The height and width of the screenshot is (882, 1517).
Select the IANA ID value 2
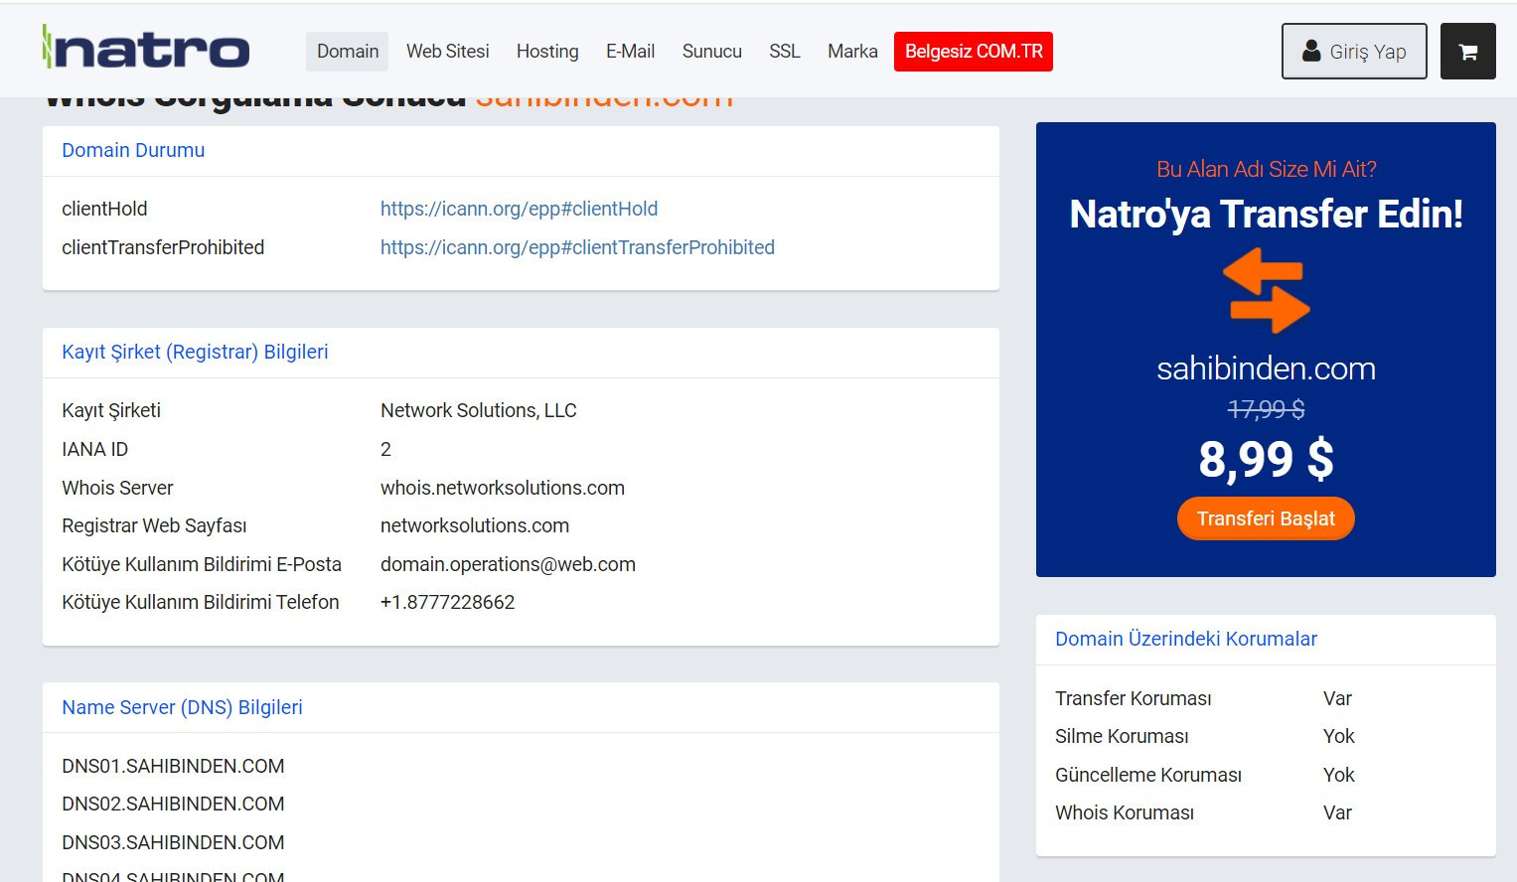[x=385, y=449]
